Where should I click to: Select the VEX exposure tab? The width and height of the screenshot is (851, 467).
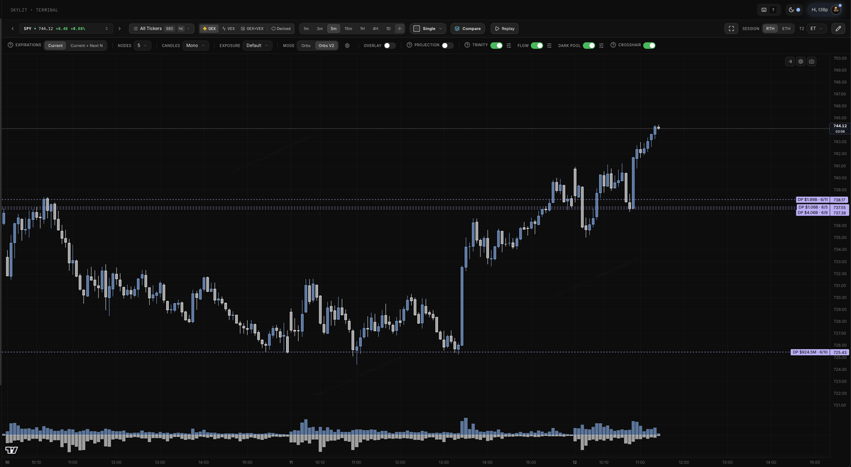point(229,29)
